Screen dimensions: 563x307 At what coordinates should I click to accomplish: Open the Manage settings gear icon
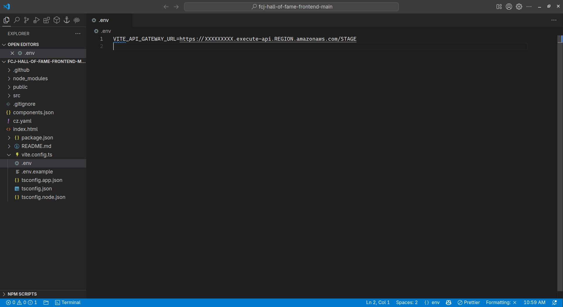519,7
